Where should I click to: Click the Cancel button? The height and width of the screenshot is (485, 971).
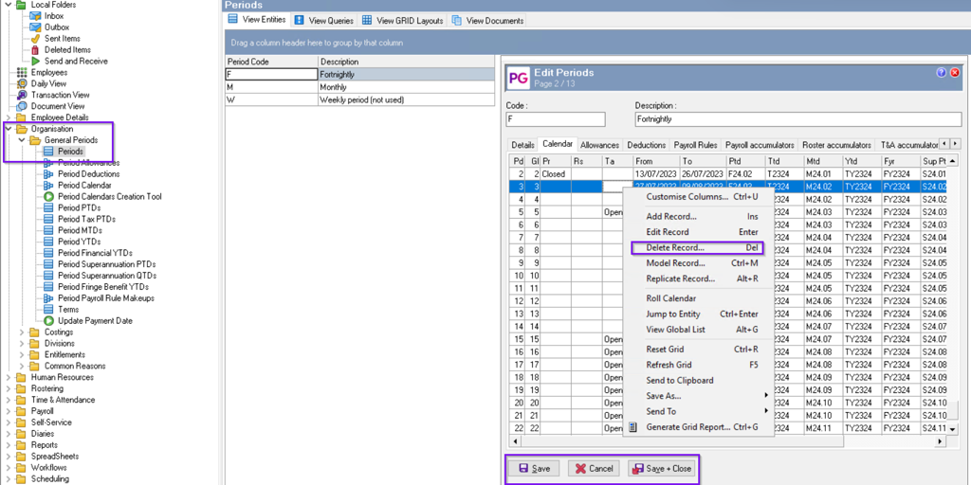(592, 469)
